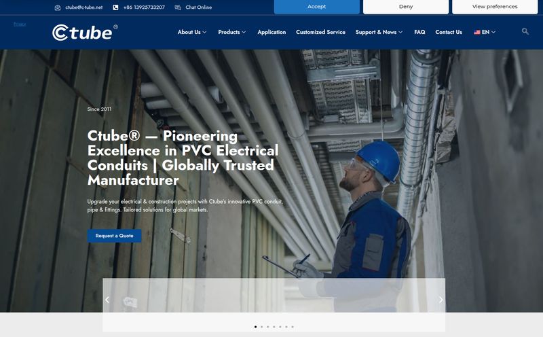Select the third carousel dot
The image size is (543, 337).
(267, 327)
